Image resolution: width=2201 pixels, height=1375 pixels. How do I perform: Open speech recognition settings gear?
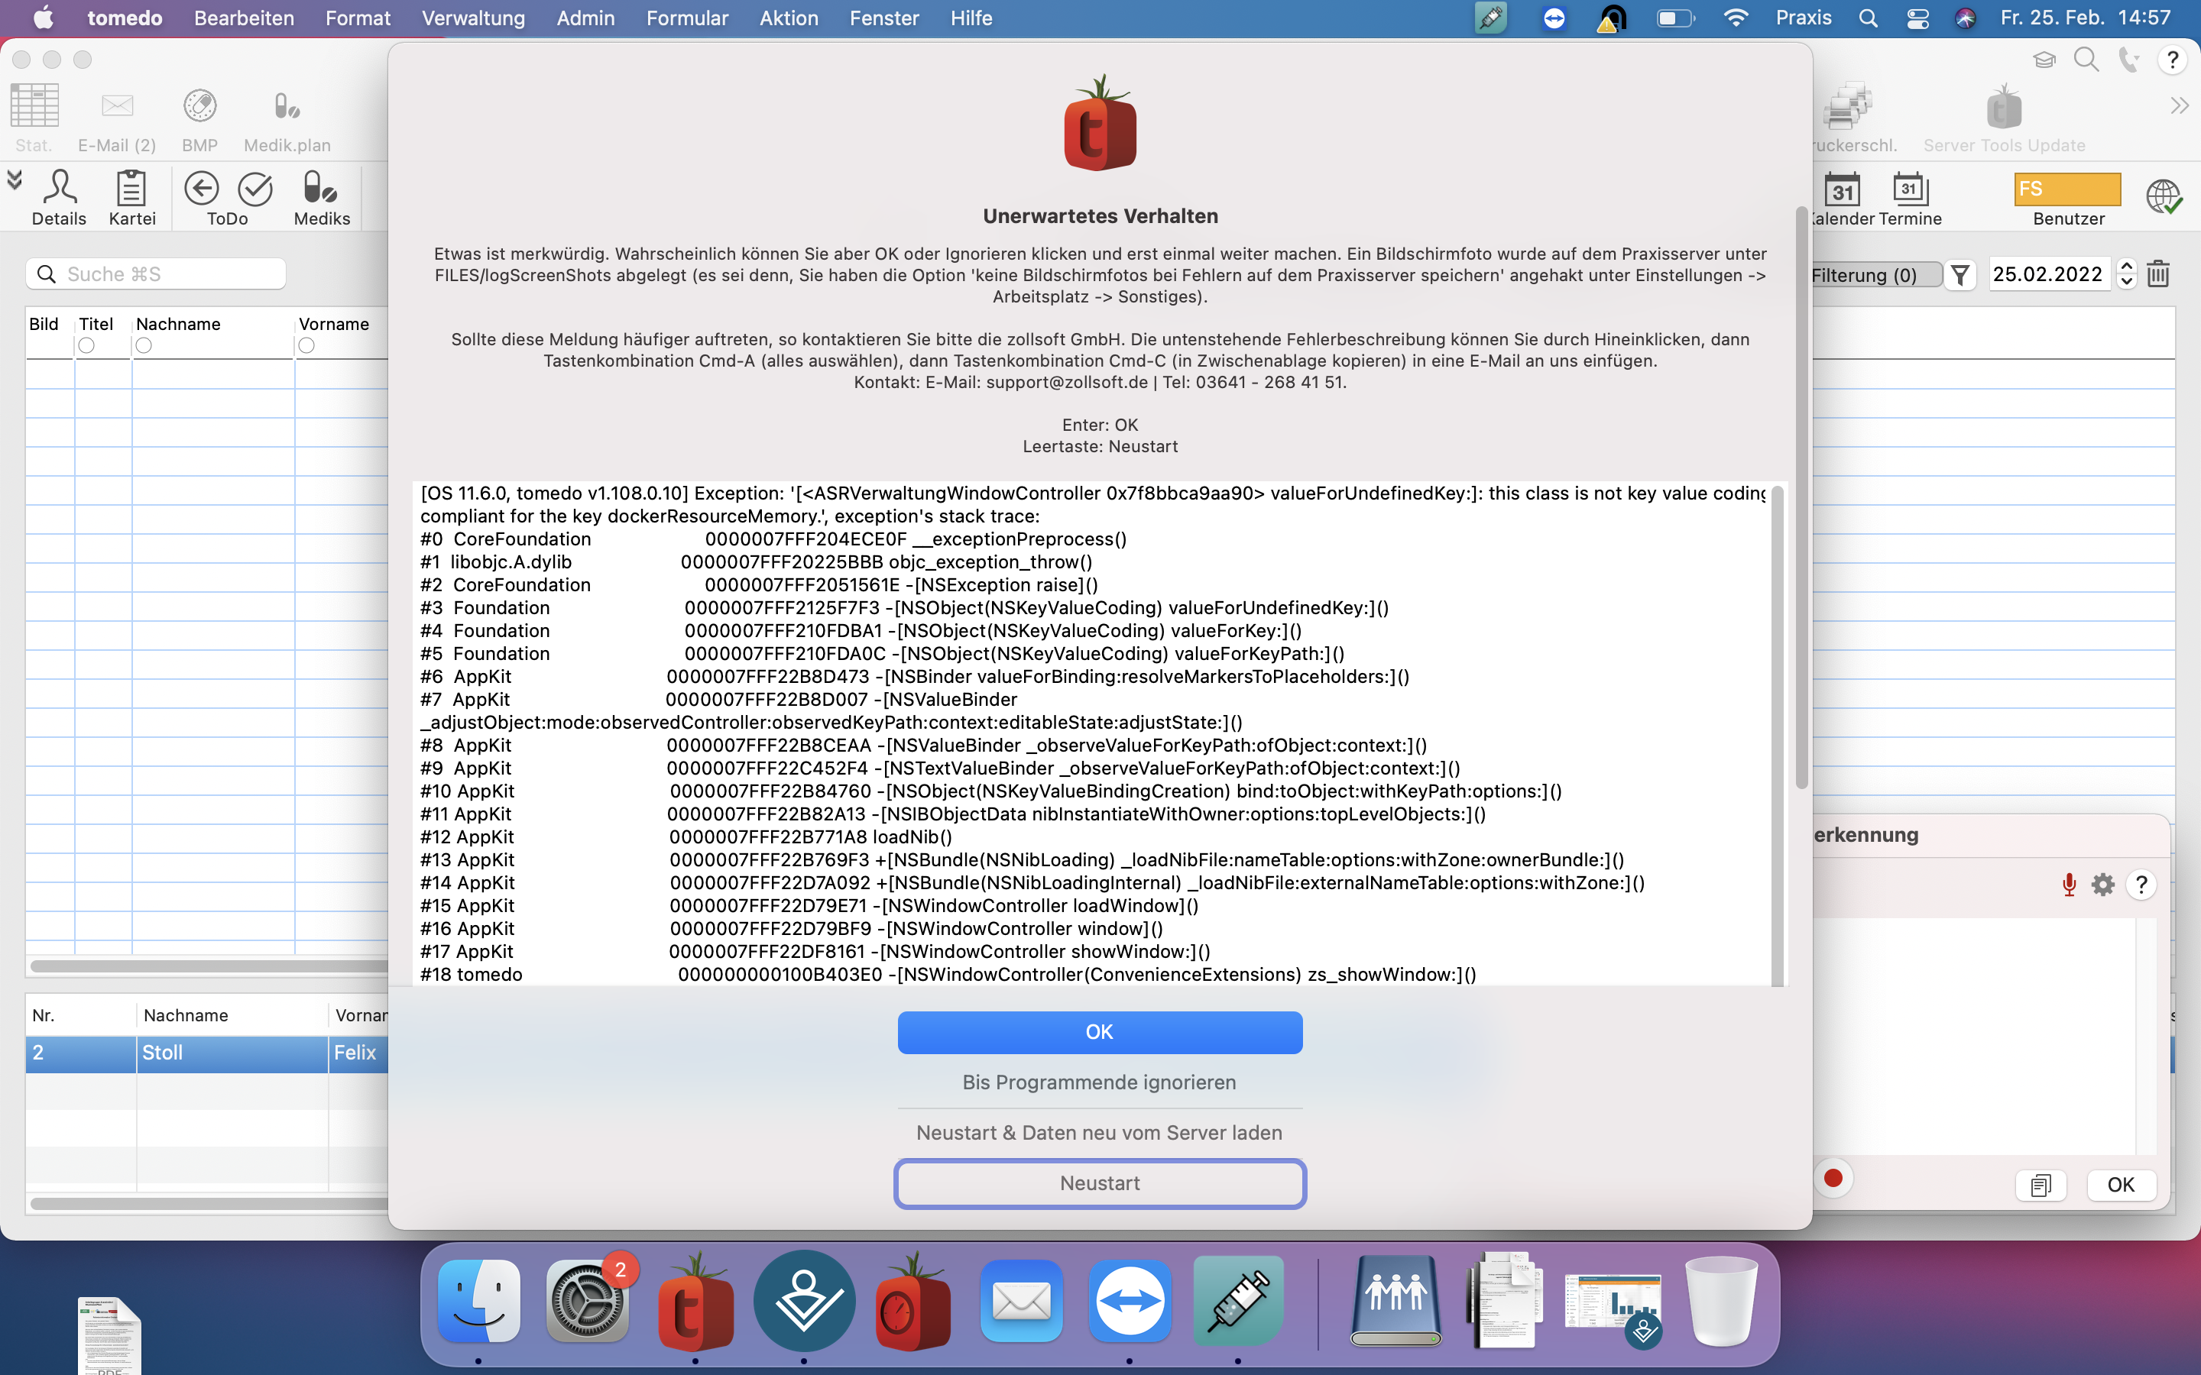coord(2102,884)
